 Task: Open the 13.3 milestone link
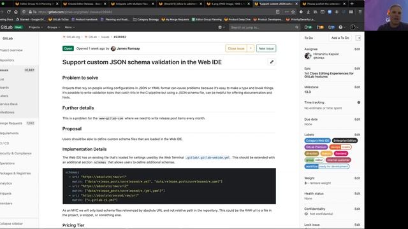point(307,92)
